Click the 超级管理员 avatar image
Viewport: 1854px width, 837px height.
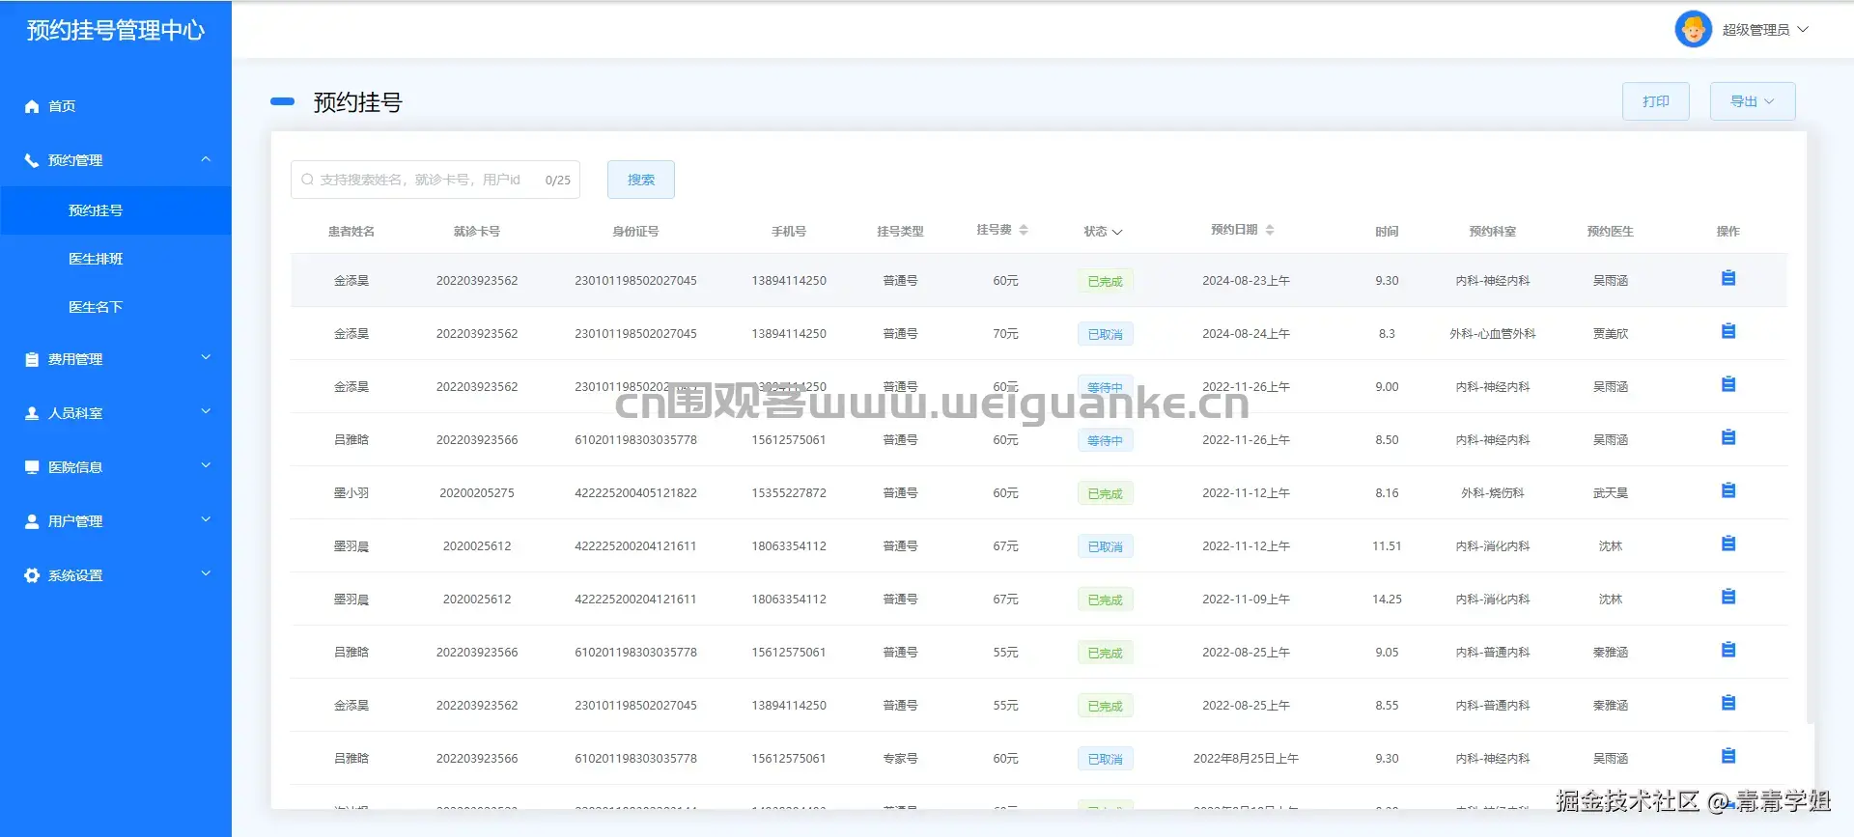point(1693,29)
